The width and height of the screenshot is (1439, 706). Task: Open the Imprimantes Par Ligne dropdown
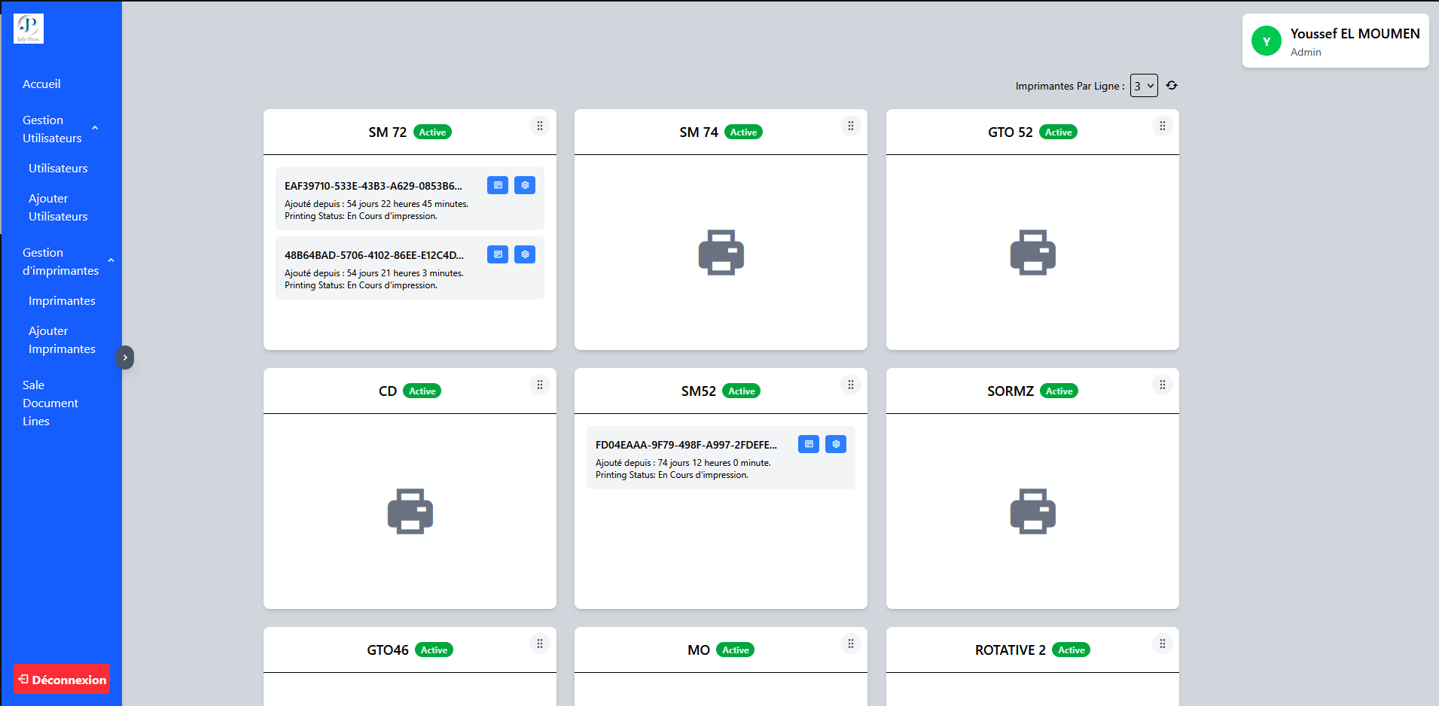pyautogui.click(x=1144, y=86)
